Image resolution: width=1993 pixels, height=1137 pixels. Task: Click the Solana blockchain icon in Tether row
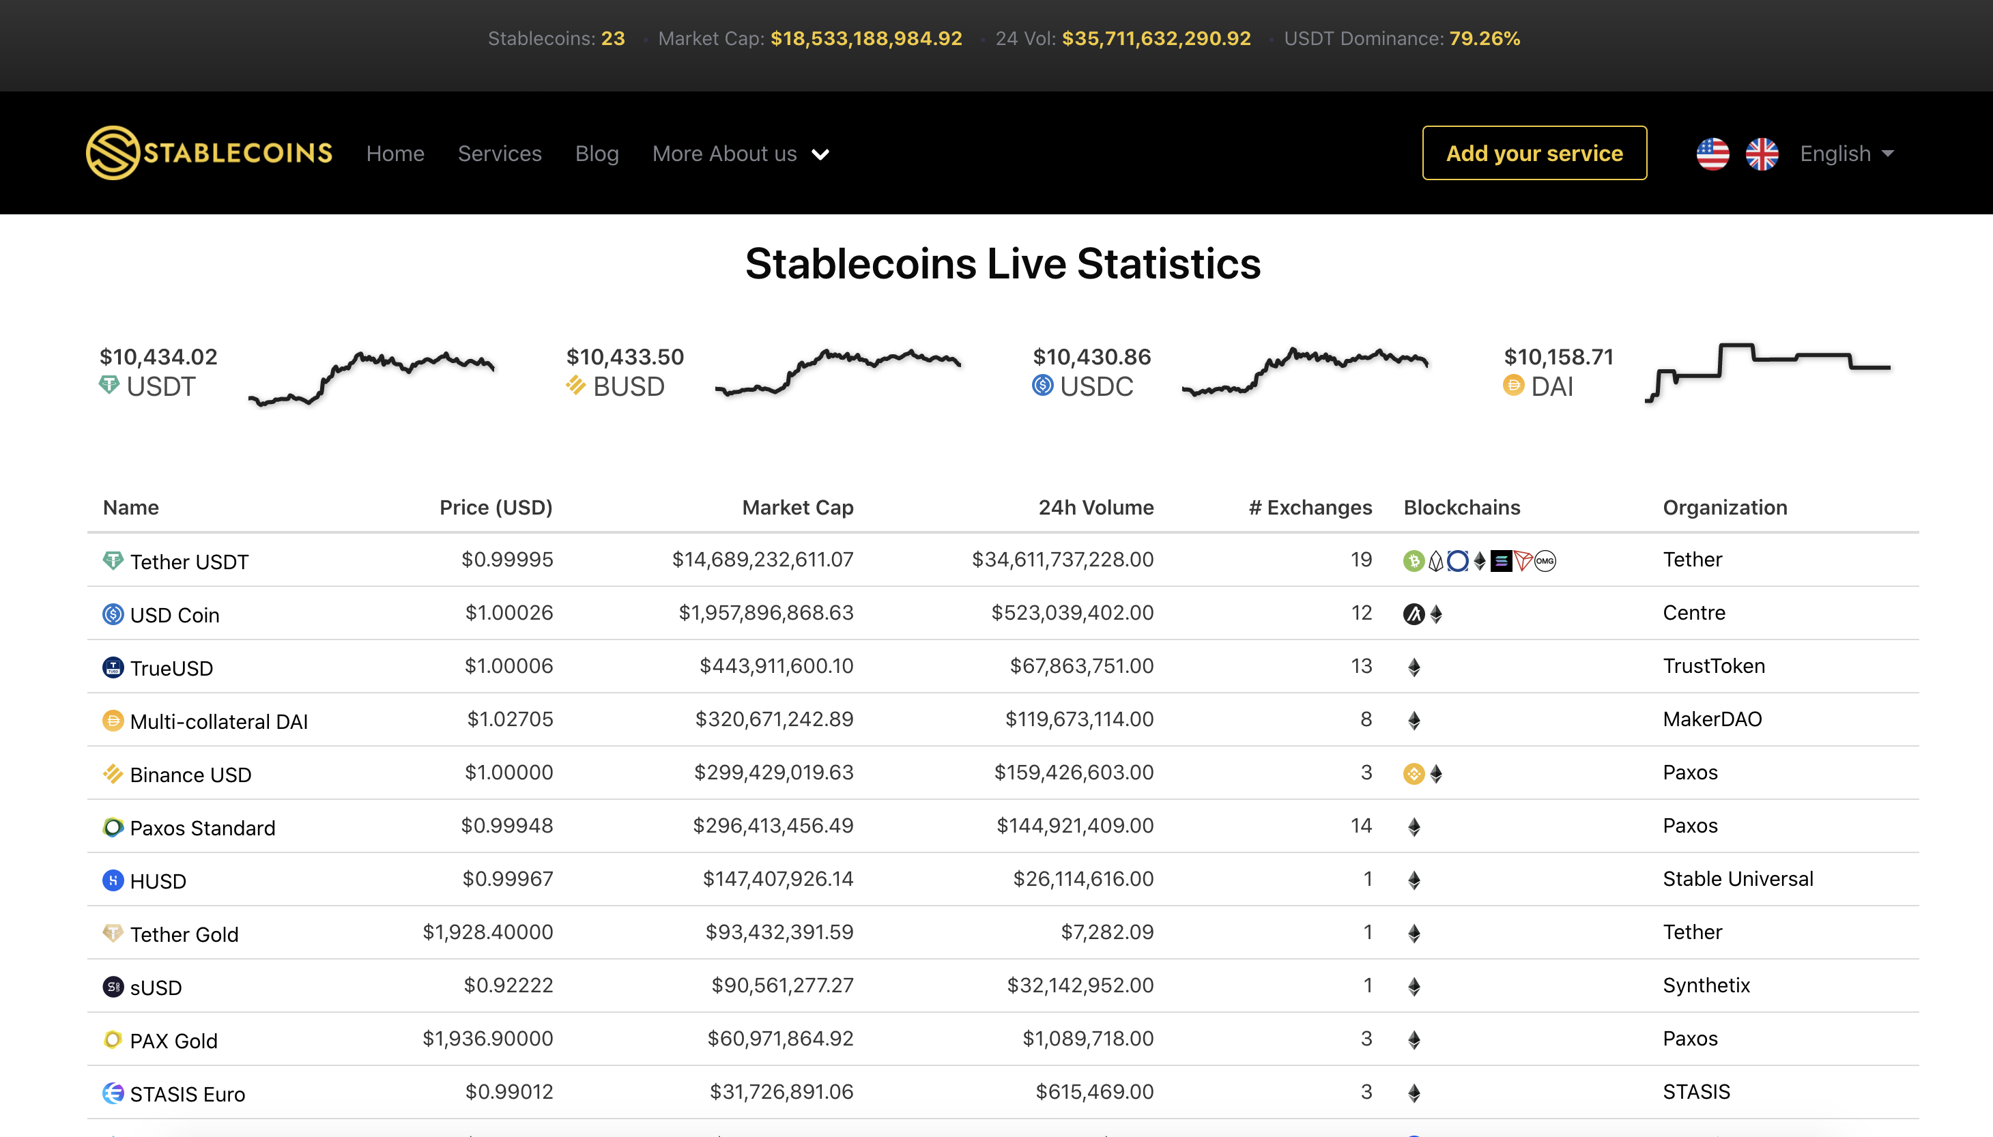coord(1501,561)
